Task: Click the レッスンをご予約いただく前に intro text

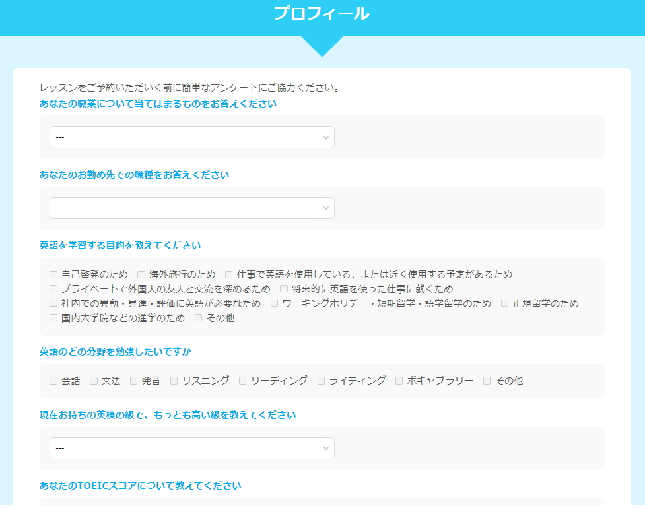Action: [190, 88]
